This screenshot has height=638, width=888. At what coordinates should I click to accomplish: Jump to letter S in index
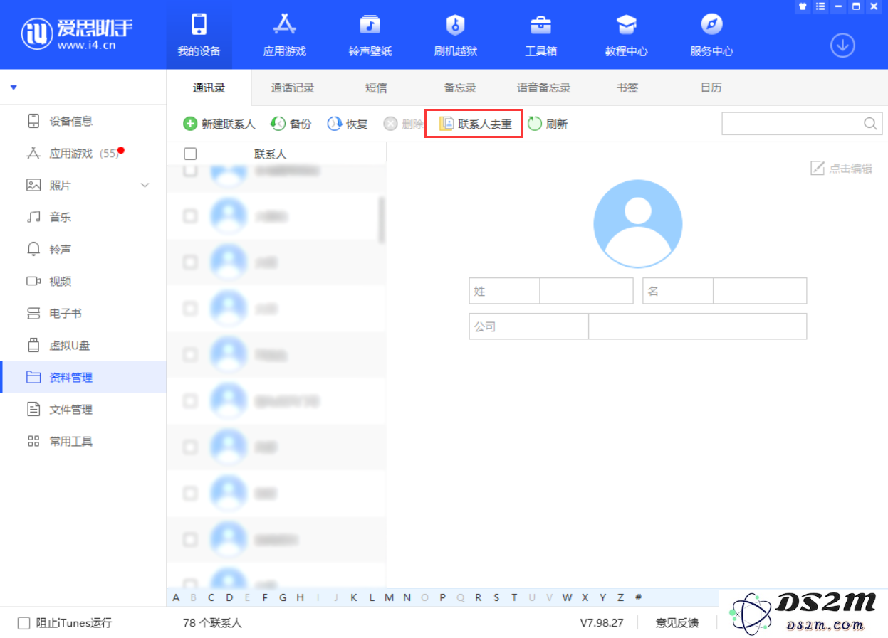tap(496, 597)
